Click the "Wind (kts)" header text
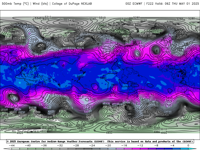This screenshot has height=150, width=200. (x=40, y=3)
